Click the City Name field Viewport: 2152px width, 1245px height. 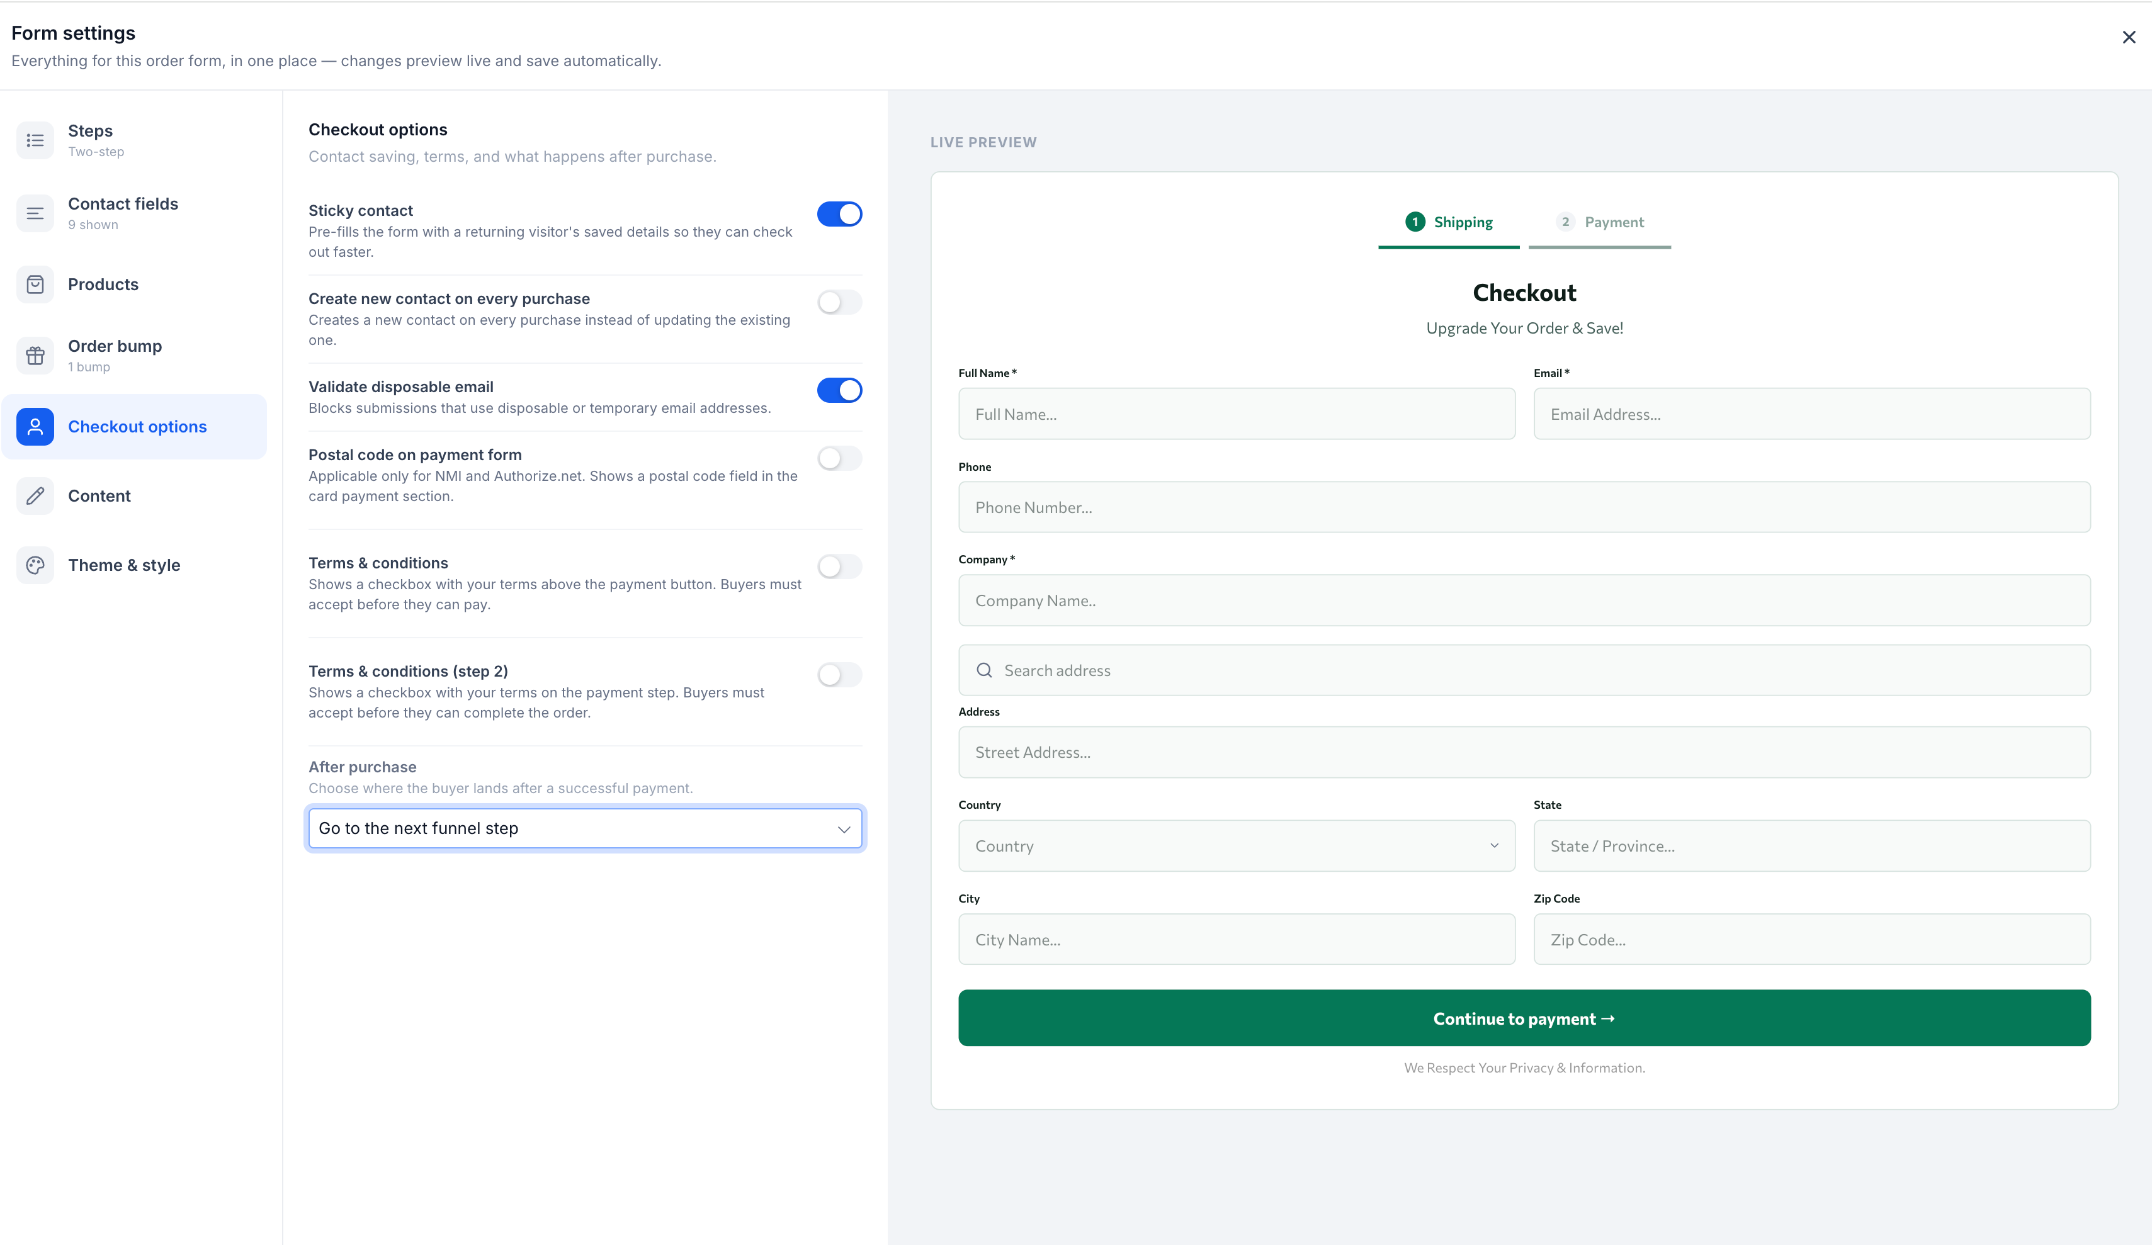click(1237, 939)
